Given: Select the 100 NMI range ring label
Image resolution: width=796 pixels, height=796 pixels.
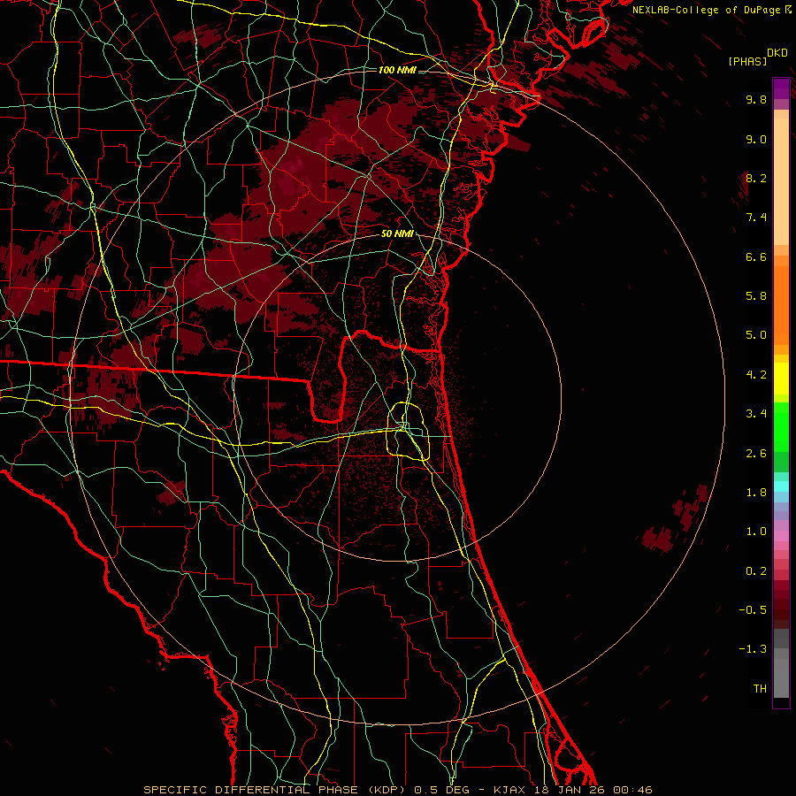Looking at the screenshot, I should point(397,70).
